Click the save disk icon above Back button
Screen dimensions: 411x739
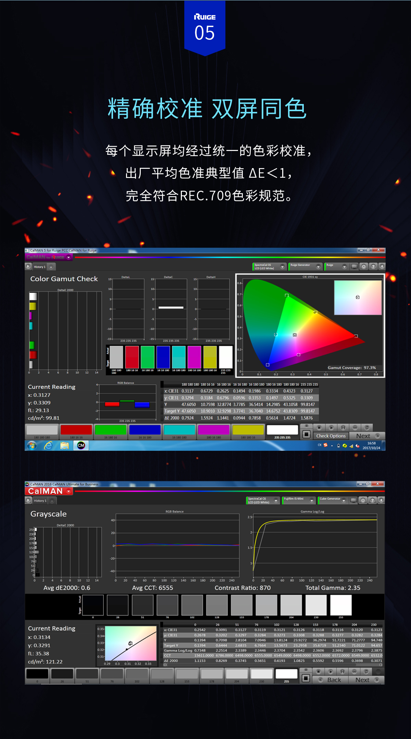pyautogui.click(x=342, y=671)
